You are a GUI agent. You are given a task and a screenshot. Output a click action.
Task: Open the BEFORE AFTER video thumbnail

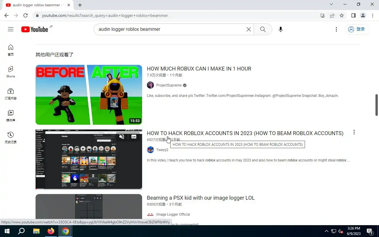[x=89, y=95]
